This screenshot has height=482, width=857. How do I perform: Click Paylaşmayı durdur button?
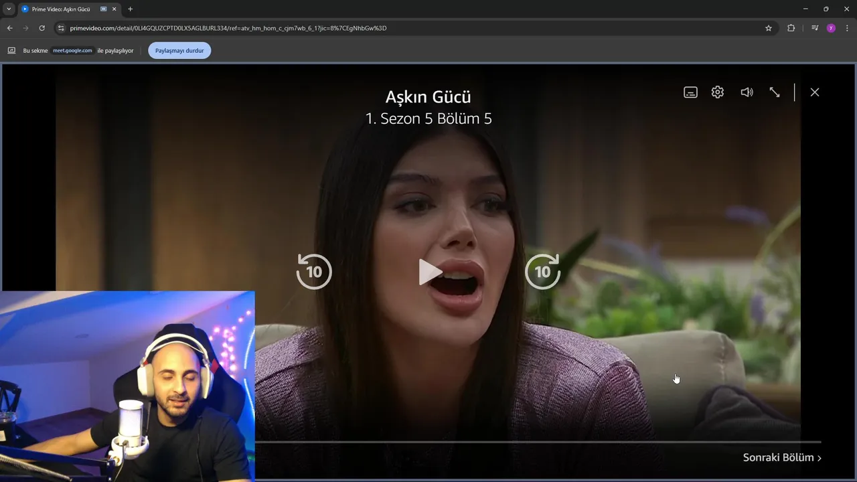coord(179,50)
